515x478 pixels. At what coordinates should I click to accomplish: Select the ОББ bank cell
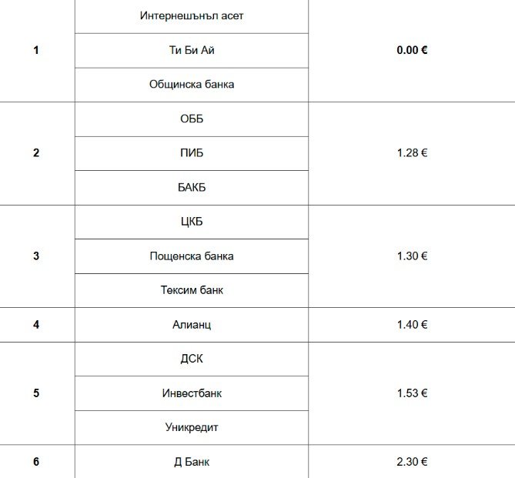192,119
